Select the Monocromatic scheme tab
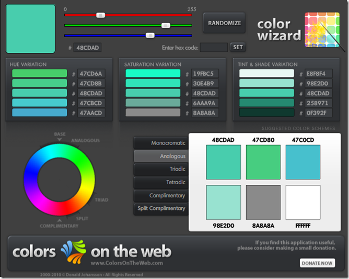The image size is (349, 279). [160, 143]
